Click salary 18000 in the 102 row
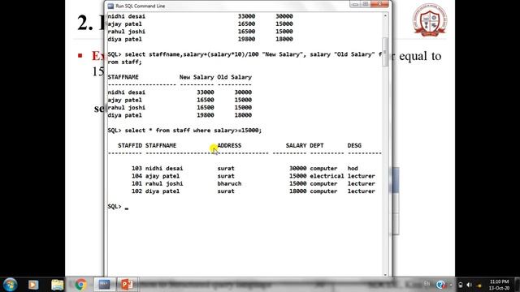The width and height of the screenshot is (520, 292). pos(298,191)
